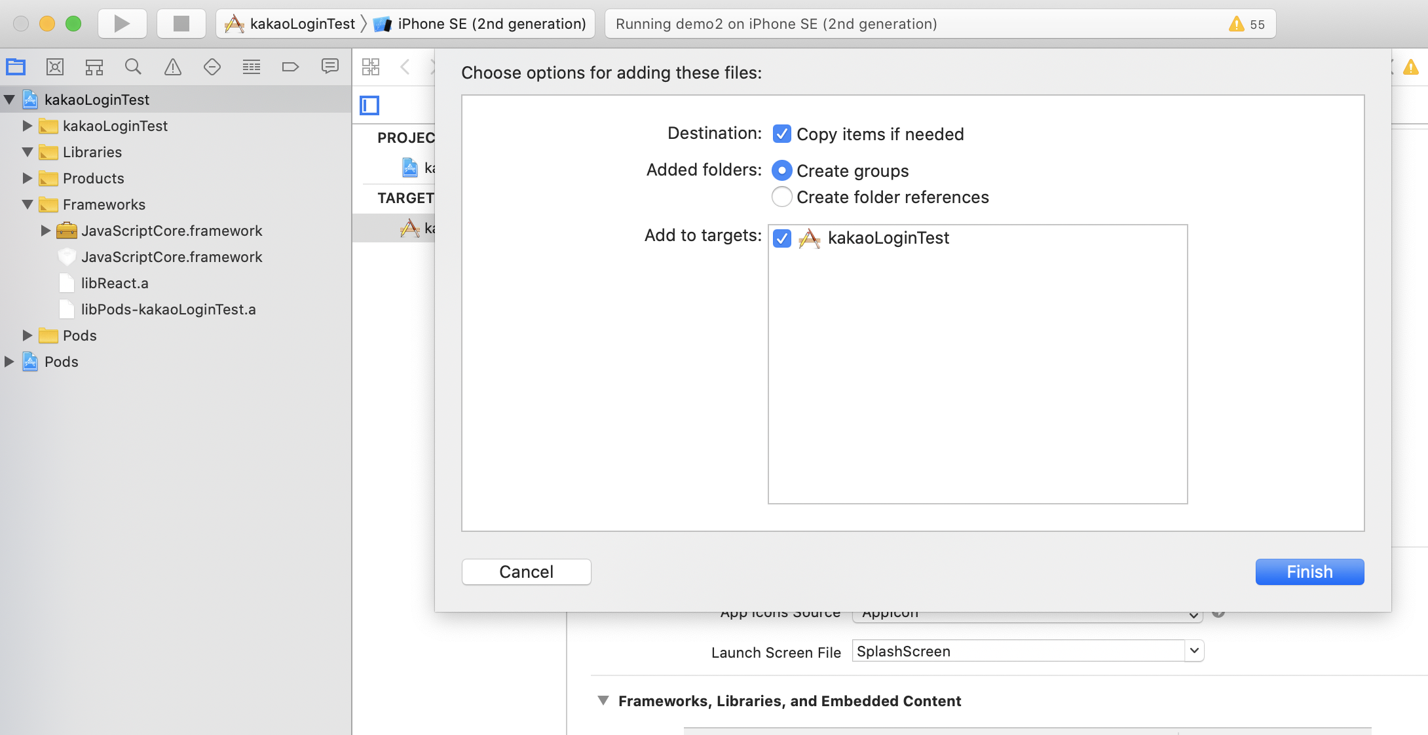Toggle the Copy items if needed checkbox
Screen dimensions: 1428x735
782,134
